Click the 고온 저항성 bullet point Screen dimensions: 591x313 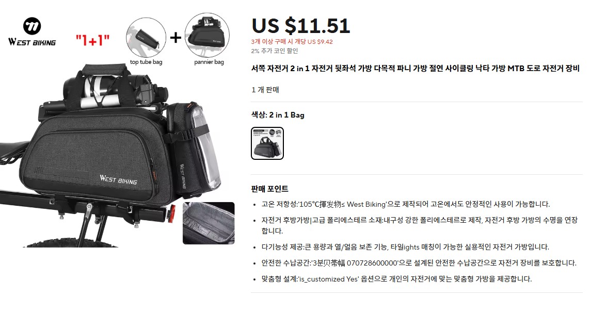pyautogui.click(x=406, y=204)
